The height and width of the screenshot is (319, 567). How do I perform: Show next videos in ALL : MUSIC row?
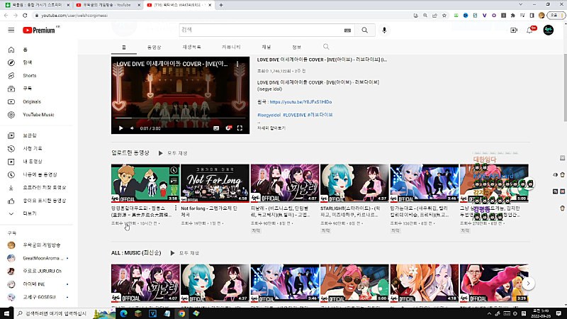tap(528, 284)
